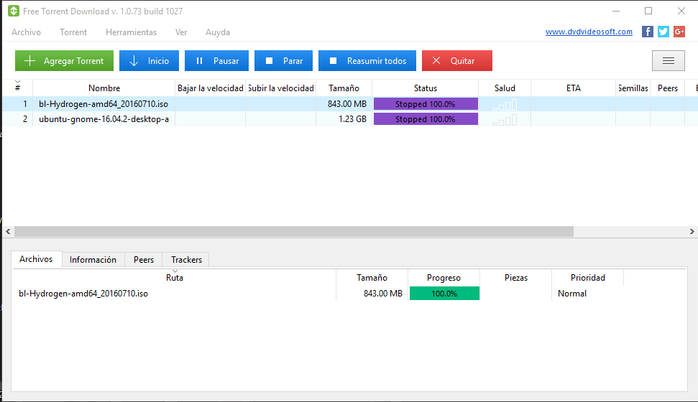
Task: Switch to the Archivos tab
Action: (x=36, y=259)
